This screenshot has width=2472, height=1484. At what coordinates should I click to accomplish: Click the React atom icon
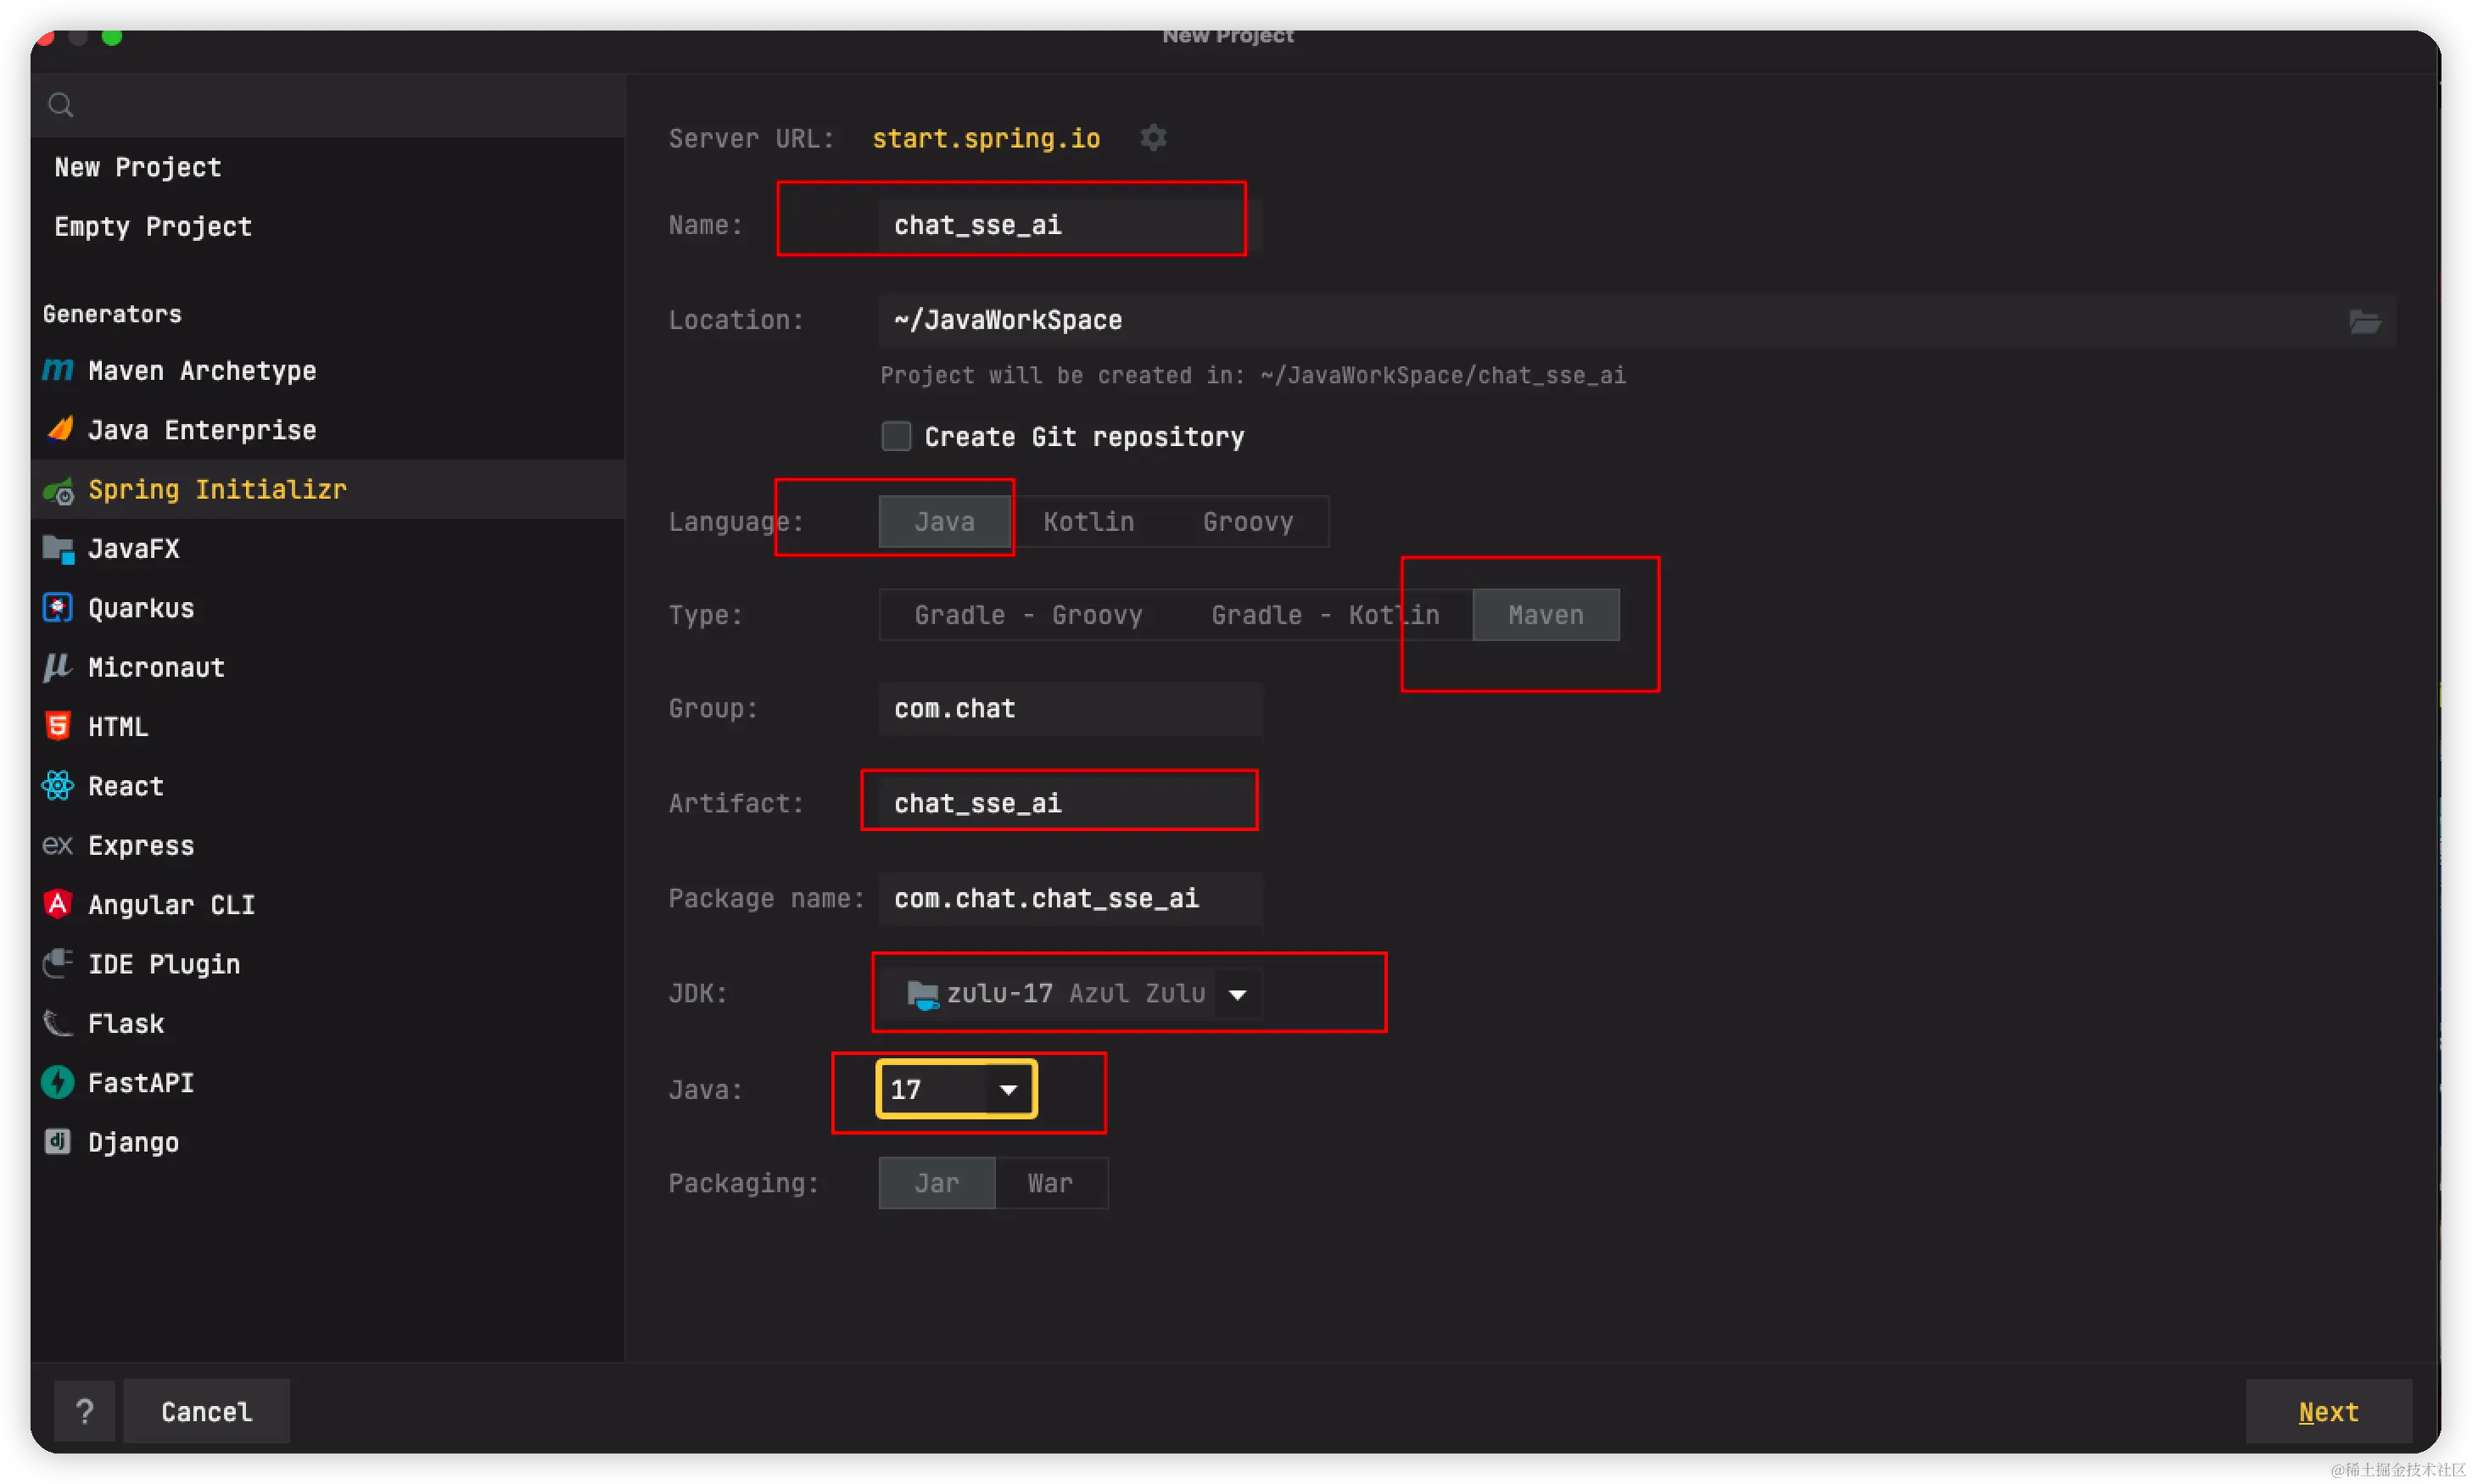(58, 786)
